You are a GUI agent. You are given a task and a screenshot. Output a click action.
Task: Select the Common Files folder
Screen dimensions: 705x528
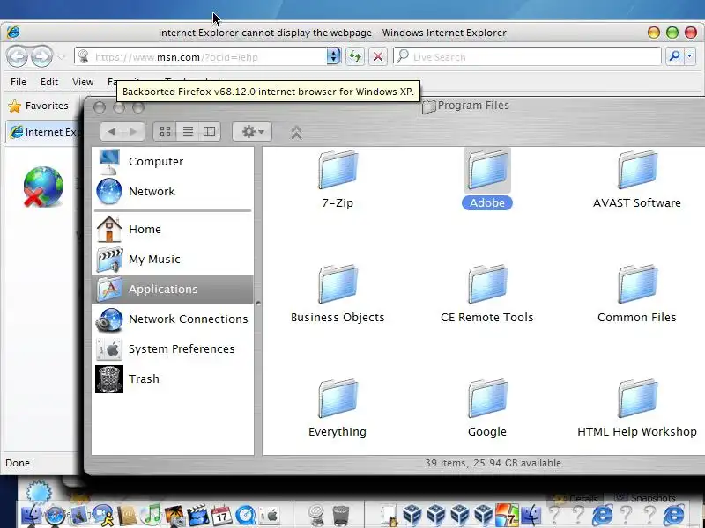(x=637, y=294)
